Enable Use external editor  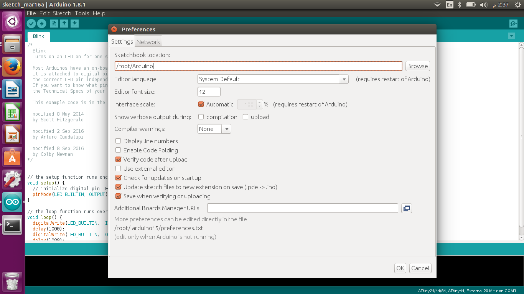pyautogui.click(x=118, y=168)
